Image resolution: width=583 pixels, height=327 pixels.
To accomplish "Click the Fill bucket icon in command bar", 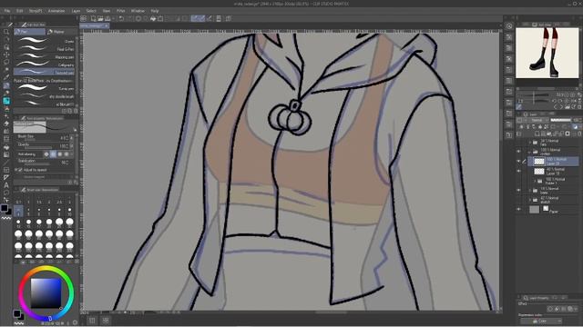I will tap(153, 18).
